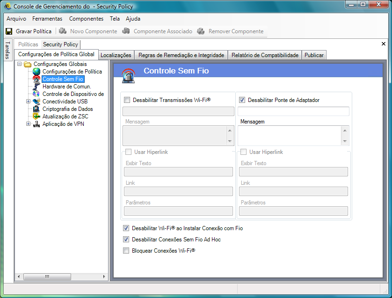392x298 pixels.
Task: Click the Gravar Política button label
Action: click(34, 31)
